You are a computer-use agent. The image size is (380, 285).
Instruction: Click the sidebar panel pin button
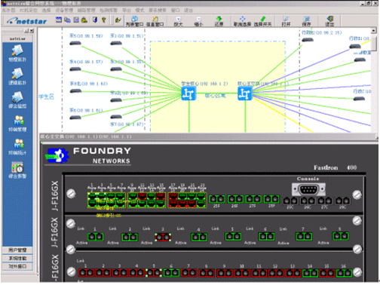pos(26,31)
